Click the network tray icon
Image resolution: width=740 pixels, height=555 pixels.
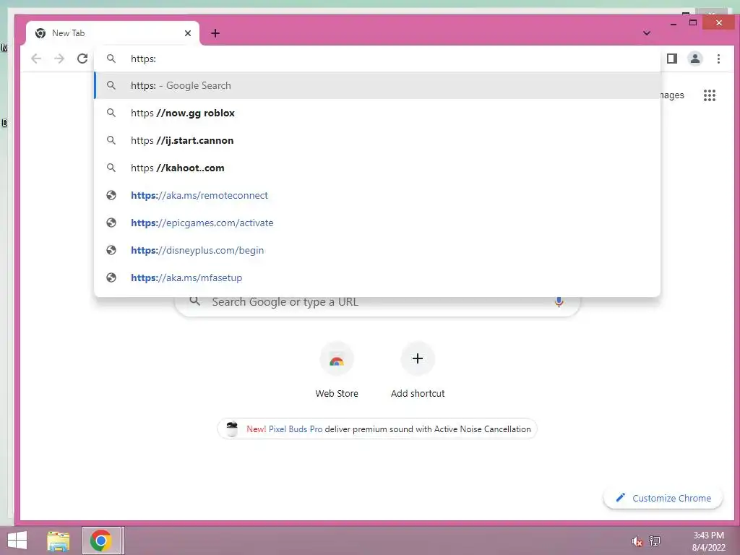(x=655, y=541)
